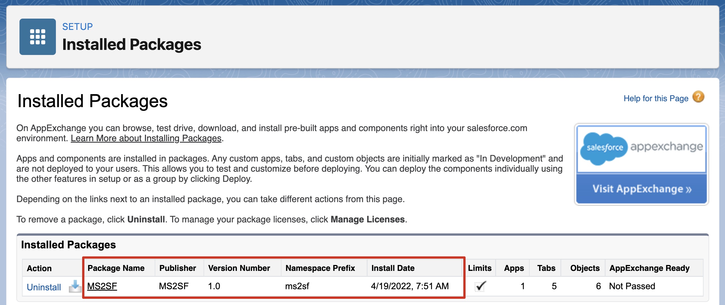
Task: Click the download package icon beside Uninstall
Action: [75, 286]
